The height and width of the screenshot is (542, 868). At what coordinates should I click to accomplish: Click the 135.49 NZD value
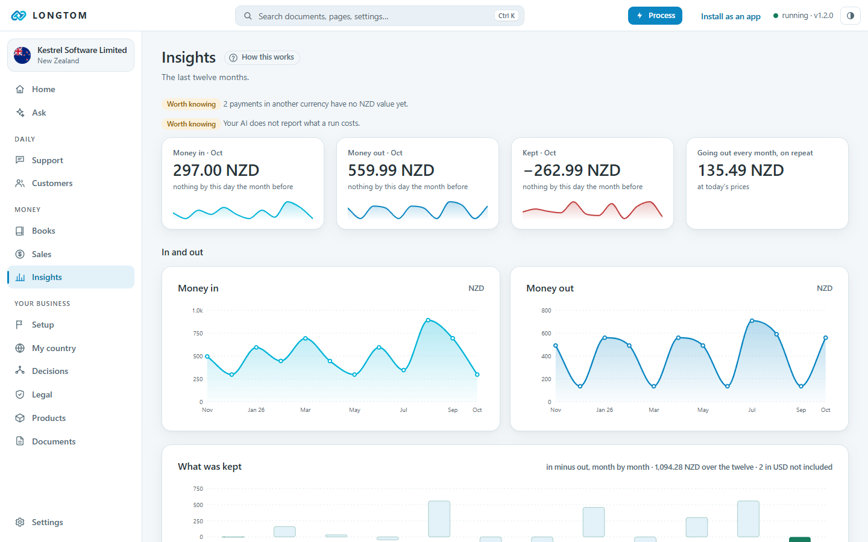point(741,170)
